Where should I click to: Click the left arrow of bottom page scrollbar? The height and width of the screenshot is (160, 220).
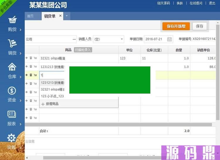point(27,158)
